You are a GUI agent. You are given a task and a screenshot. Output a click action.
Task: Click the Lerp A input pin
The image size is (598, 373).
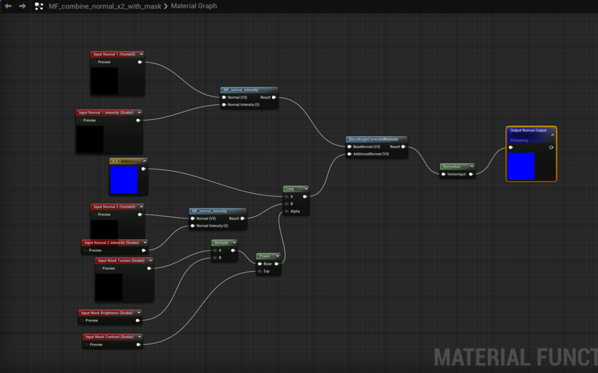[286, 196]
